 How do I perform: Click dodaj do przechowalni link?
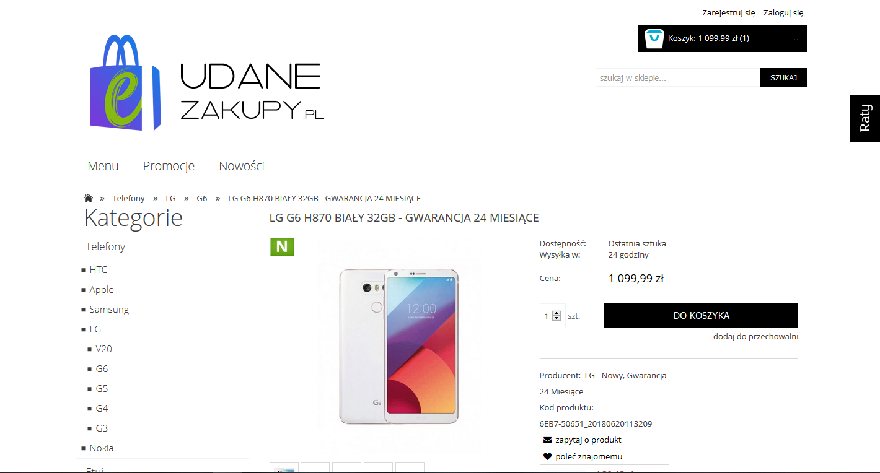point(755,337)
